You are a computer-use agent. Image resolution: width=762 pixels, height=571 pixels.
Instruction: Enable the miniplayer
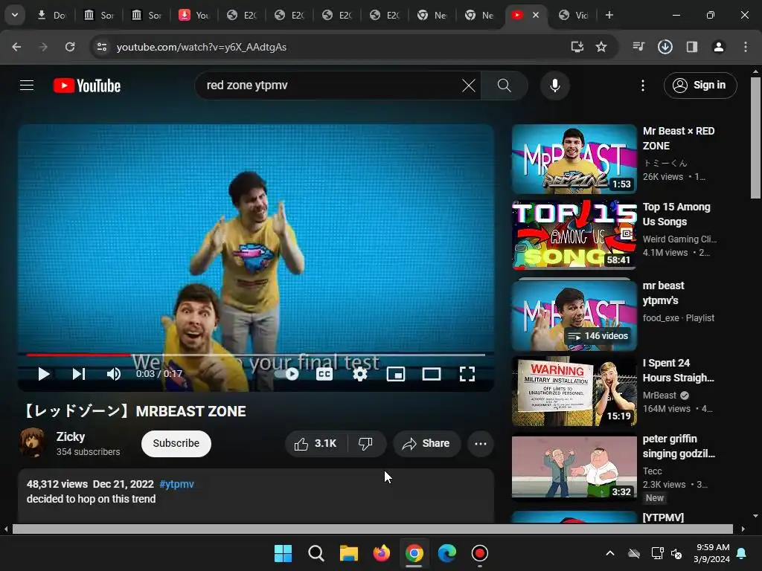pos(396,374)
